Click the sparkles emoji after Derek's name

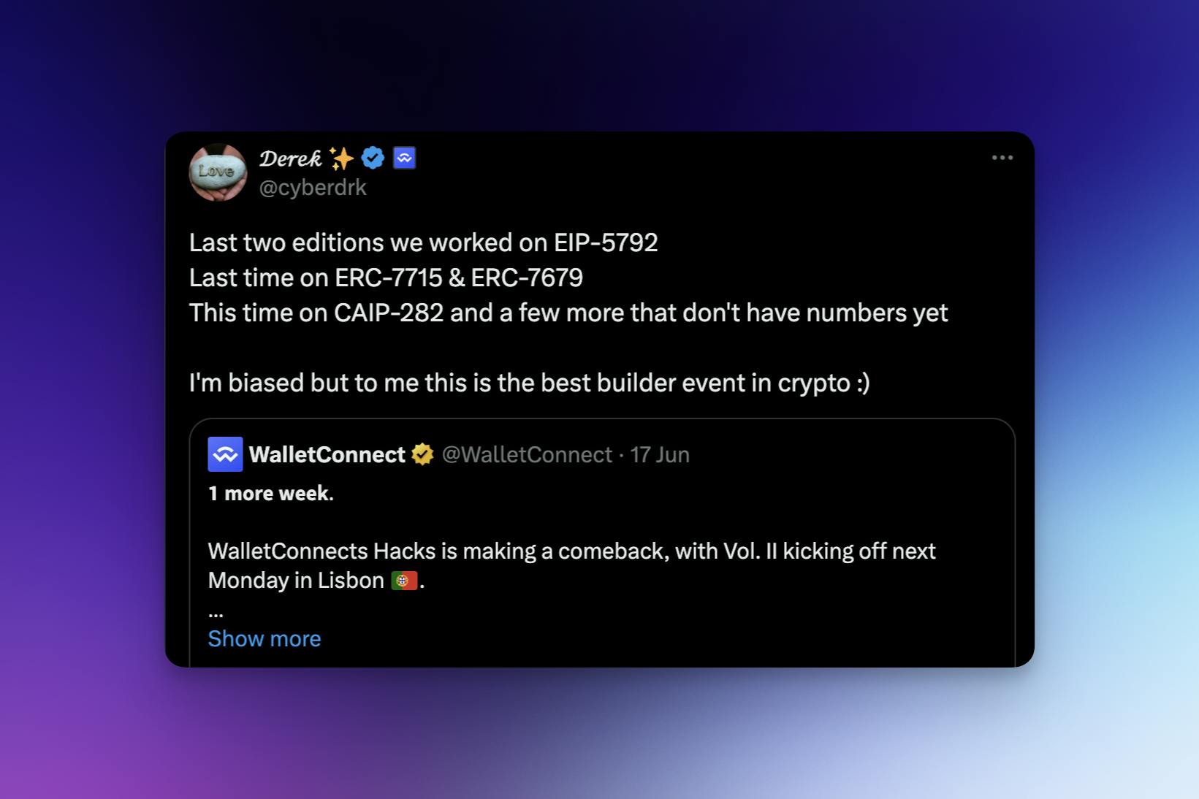coord(341,158)
